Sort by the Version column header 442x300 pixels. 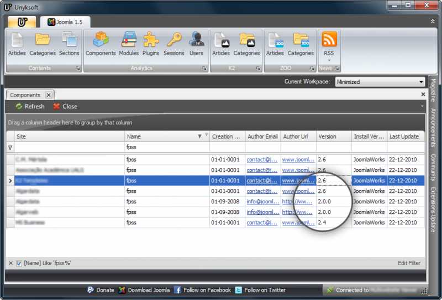point(334,136)
